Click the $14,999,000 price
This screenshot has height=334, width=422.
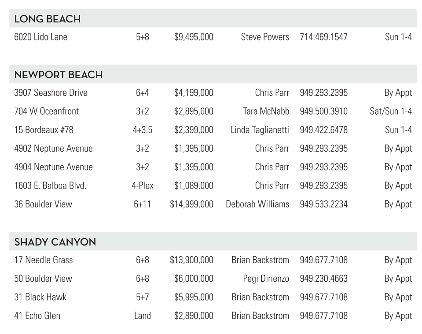click(x=191, y=204)
